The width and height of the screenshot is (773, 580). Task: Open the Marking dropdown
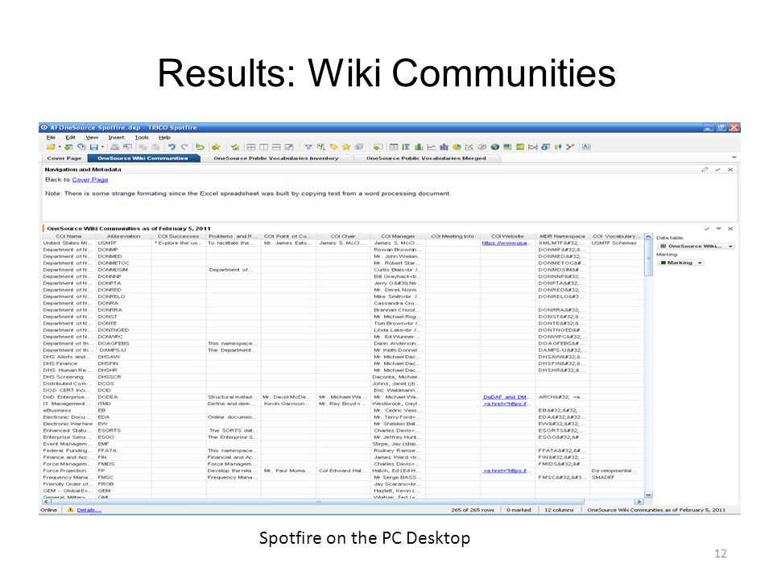click(681, 263)
